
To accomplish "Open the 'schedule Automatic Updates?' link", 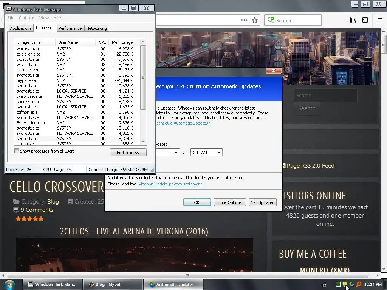I will click(183, 123).
